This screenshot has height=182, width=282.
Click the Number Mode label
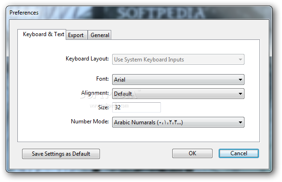pos(90,121)
